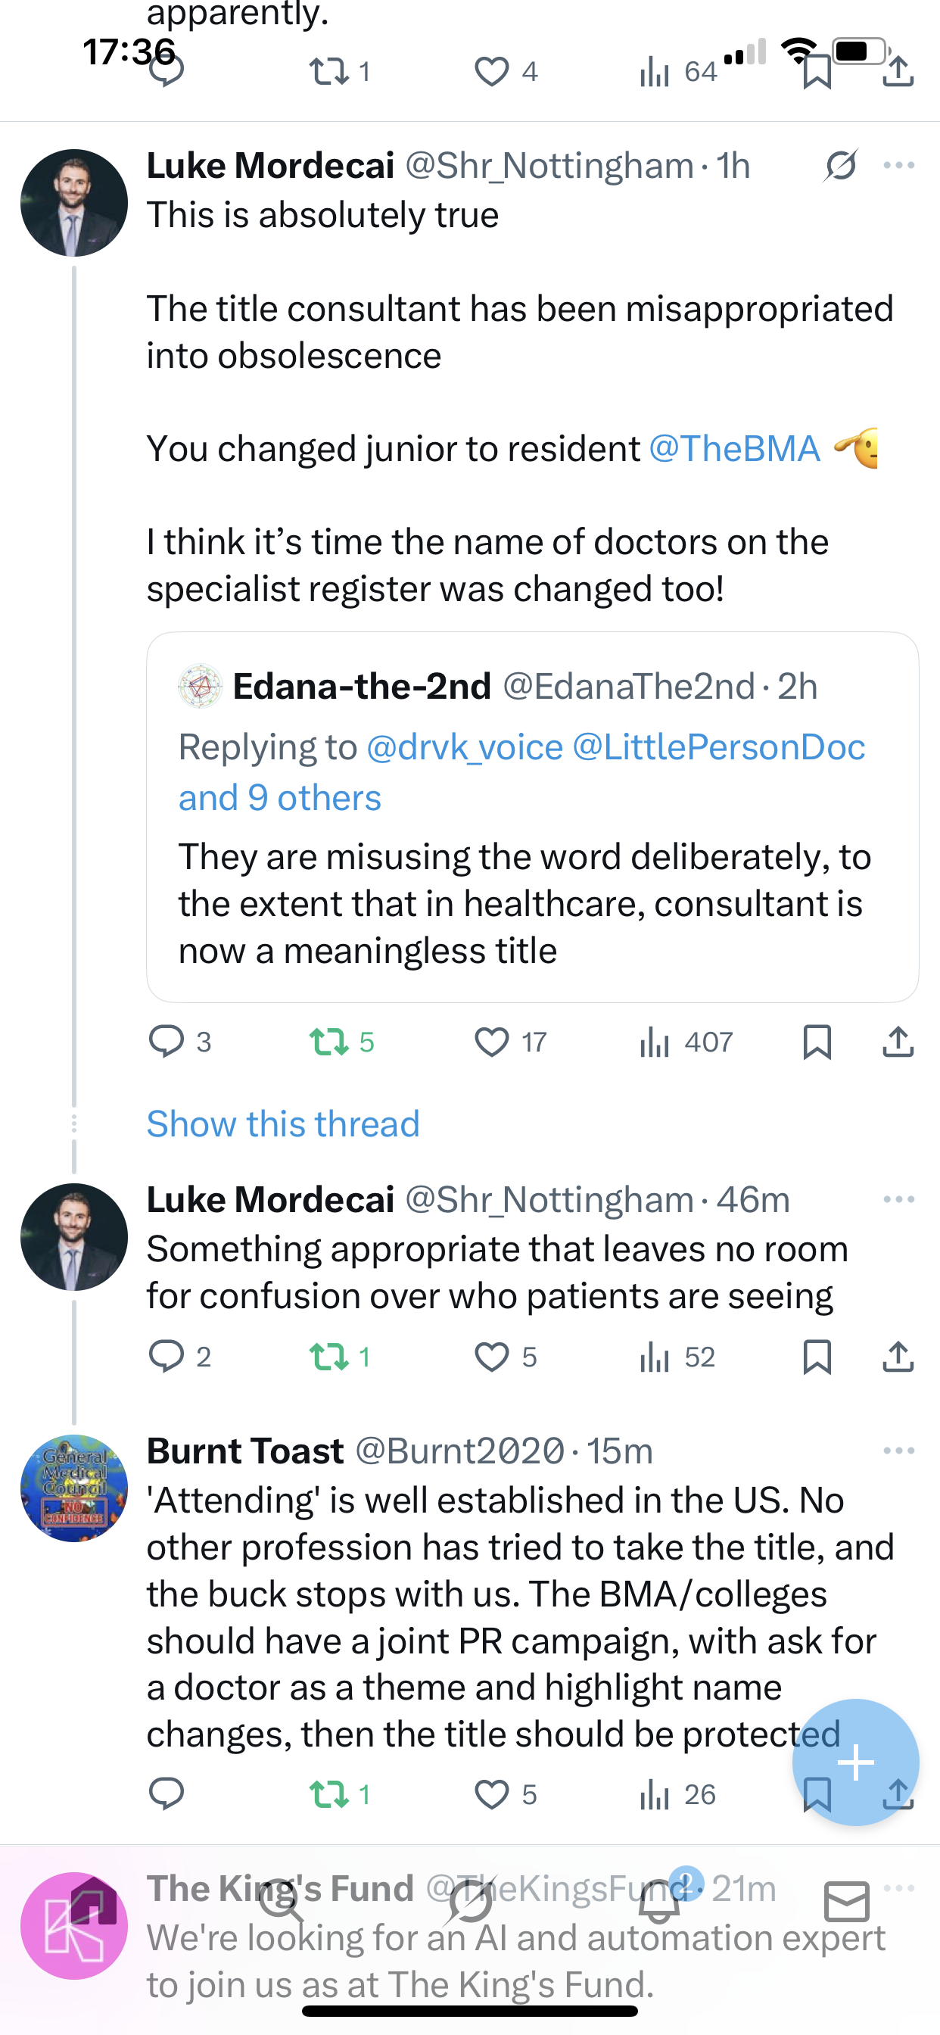Click 'Show this thread' link
940x2035 pixels.
283,1123
